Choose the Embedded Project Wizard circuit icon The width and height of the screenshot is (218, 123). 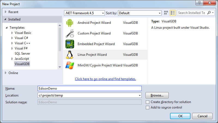click(70, 44)
